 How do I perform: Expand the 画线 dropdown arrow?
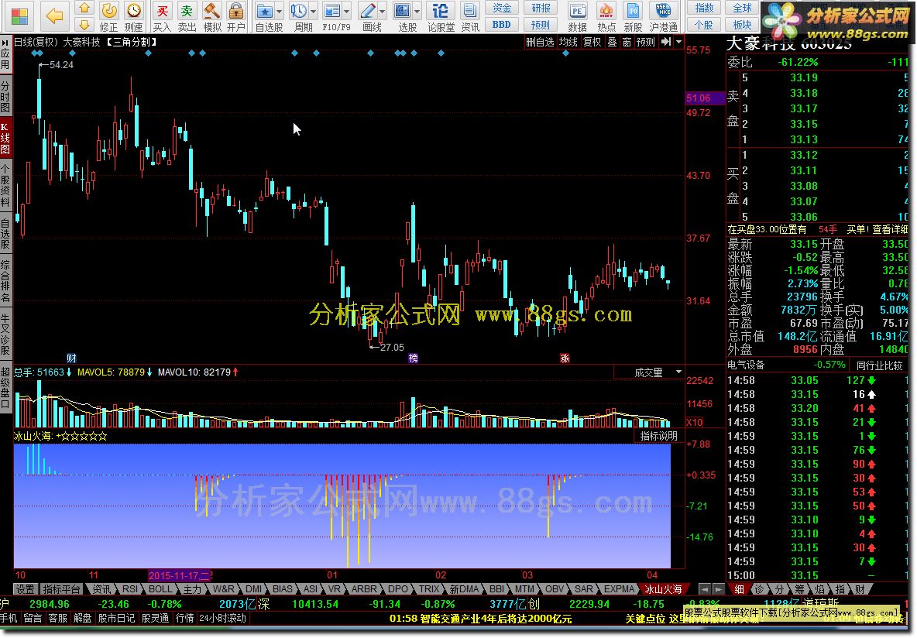pos(383,11)
